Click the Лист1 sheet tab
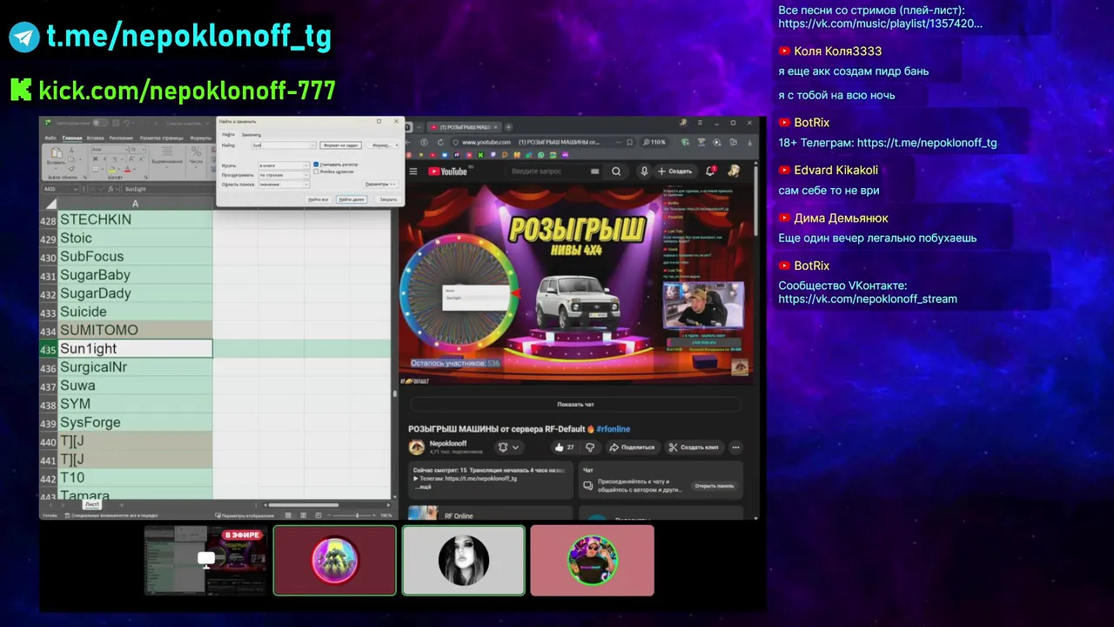This screenshot has height=627, width=1114. (92, 504)
